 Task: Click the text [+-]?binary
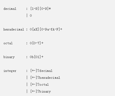[41, 91]
